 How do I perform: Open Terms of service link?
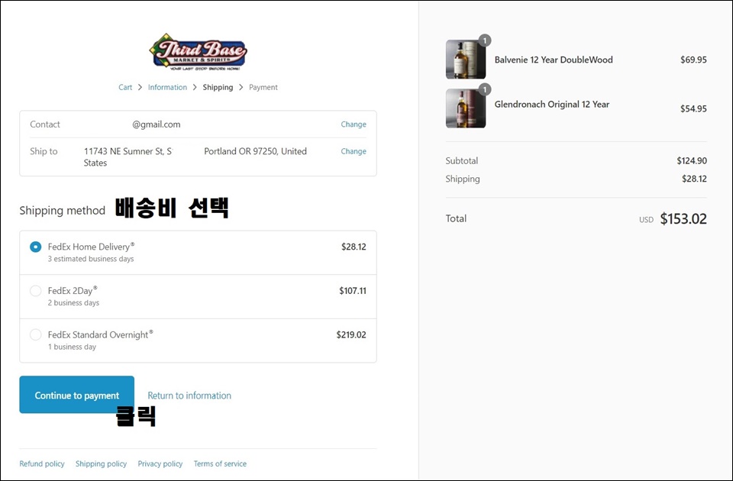click(220, 463)
